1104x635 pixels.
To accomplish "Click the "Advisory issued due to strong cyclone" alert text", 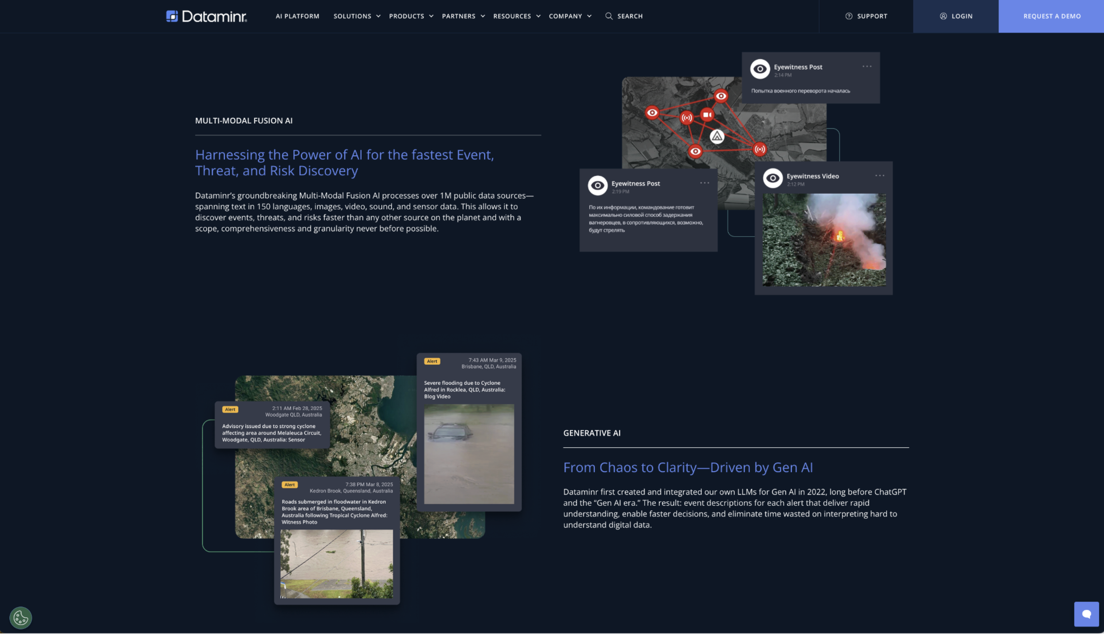I will pyautogui.click(x=271, y=433).
